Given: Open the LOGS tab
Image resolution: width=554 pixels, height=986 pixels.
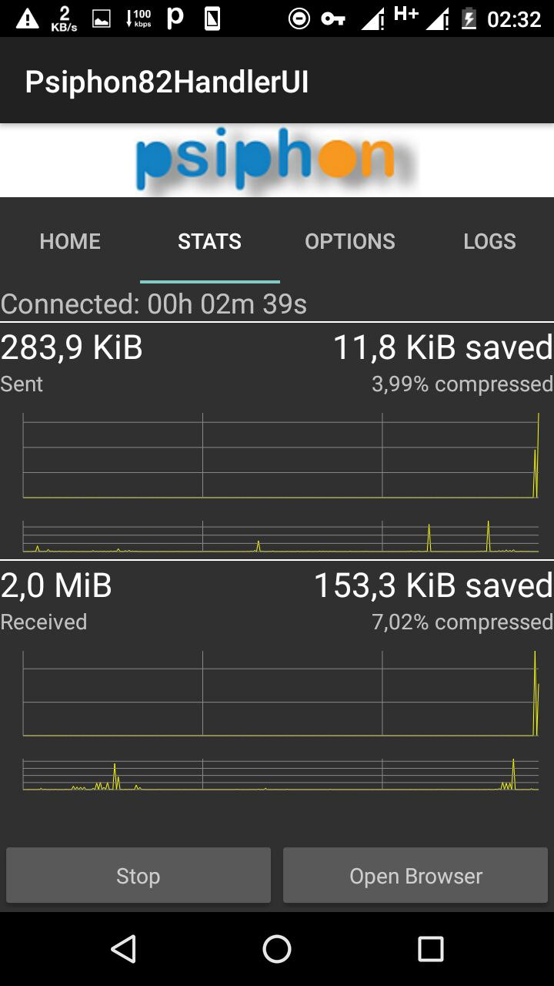Looking at the screenshot, I should point(489,241).
